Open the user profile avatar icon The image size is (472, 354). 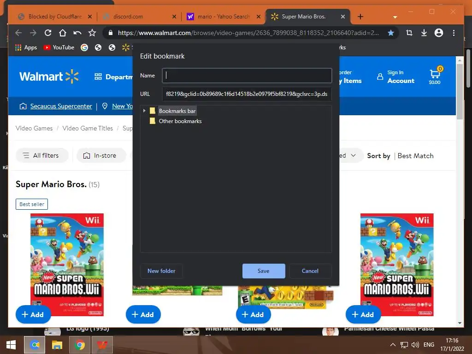point(439,33)
